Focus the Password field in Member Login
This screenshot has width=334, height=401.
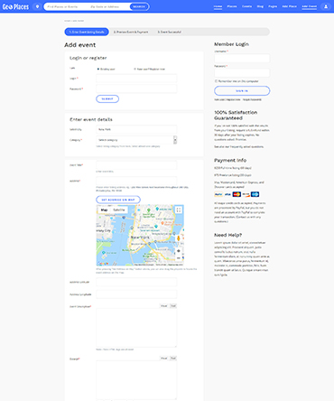point(242,73)
